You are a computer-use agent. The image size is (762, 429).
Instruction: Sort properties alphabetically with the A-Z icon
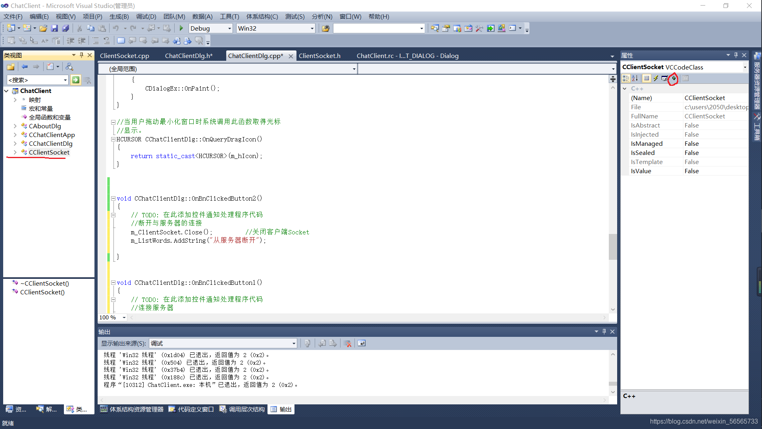coord(635,78)
